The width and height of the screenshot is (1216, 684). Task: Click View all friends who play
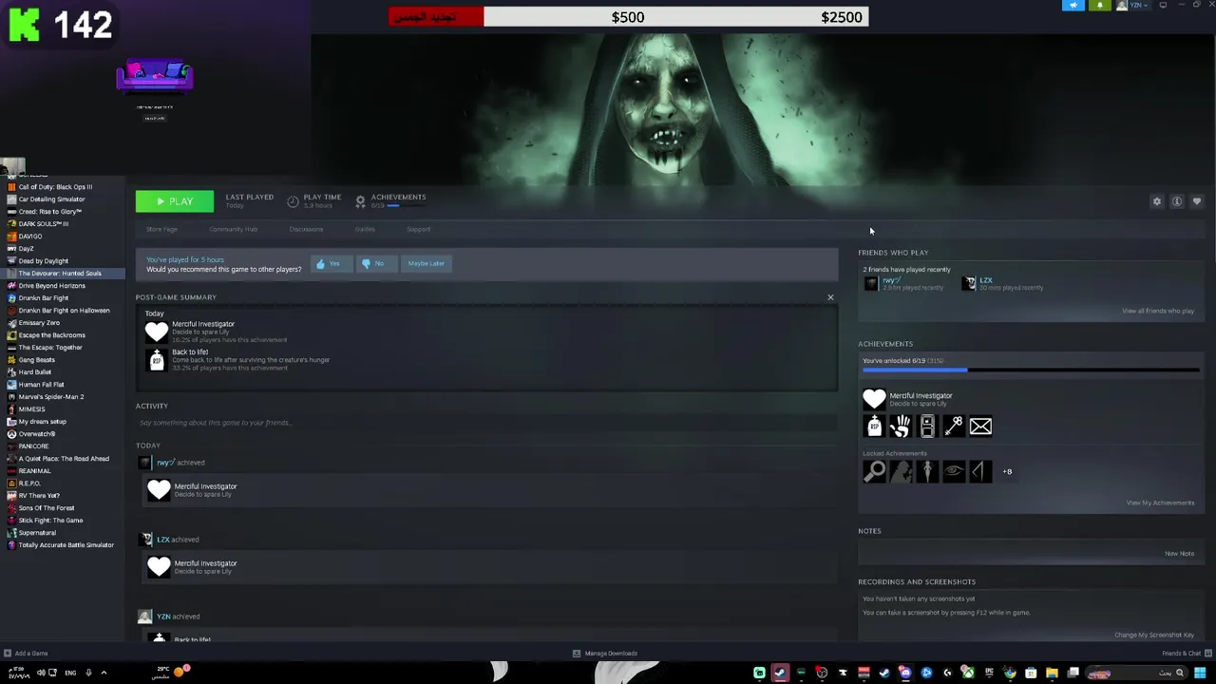[x=1157, y=311]
